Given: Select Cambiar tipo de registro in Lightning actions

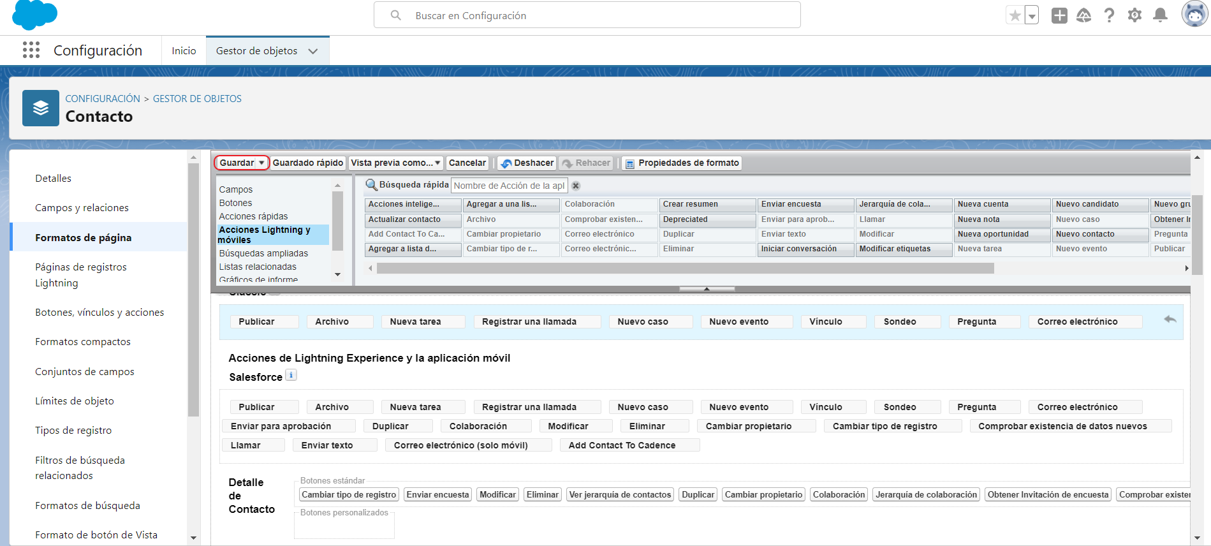Looking at the screenshot, I should coord(893,426).
